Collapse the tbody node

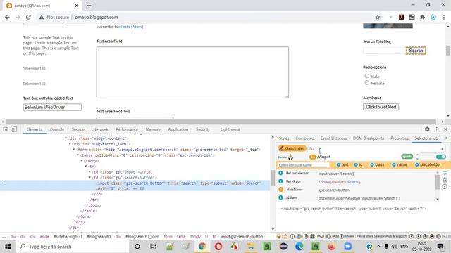pyautogui.click(x=82, y=161)
